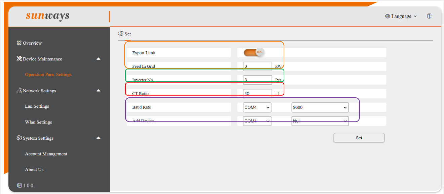
Task: Click the version icon beside 1.0.0
Action: [x=19, y=185]
